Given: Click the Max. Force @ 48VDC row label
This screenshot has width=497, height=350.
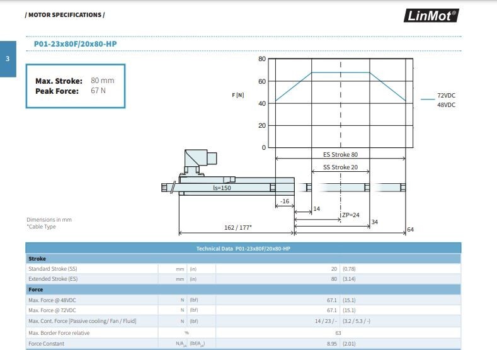Looking at the screenshot, I should [52, 300].
